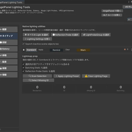Image resolution: width=132 pixels, height=132 pixels.
Task: Click the Missing GI count stat
Action: pos(91,89)
